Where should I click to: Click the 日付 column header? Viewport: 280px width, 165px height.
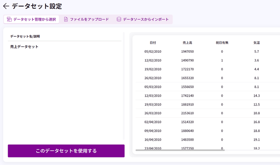click(153, 42)
